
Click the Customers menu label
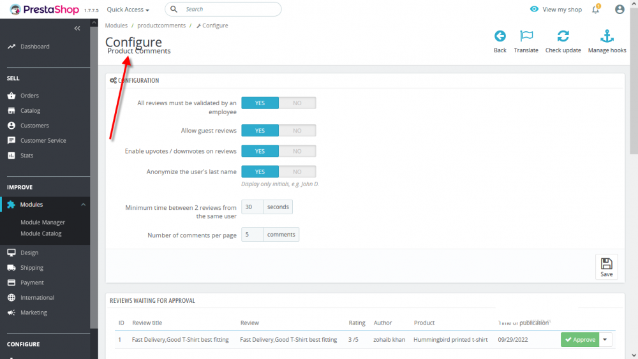coord(34,126)
